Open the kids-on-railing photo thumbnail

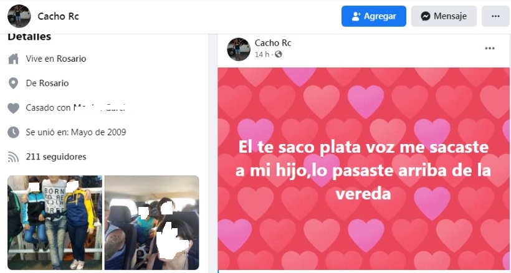click(55, 223)
